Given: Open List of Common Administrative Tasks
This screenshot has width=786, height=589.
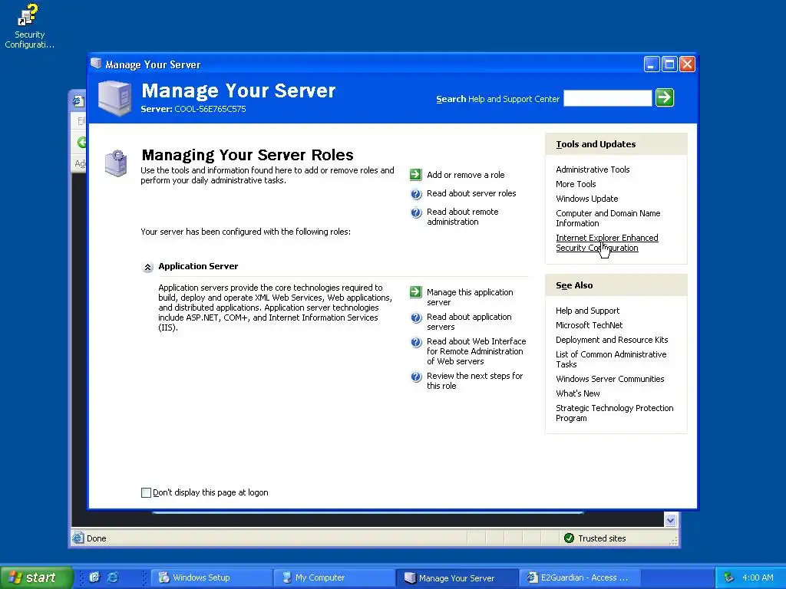Looking at the screenshot, I should (611, 359).
